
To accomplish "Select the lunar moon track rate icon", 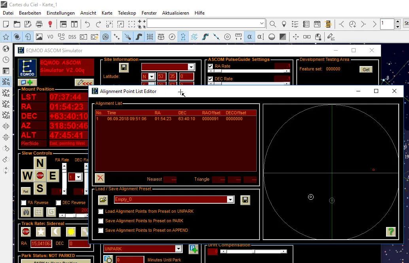I will tap(56, 232).
